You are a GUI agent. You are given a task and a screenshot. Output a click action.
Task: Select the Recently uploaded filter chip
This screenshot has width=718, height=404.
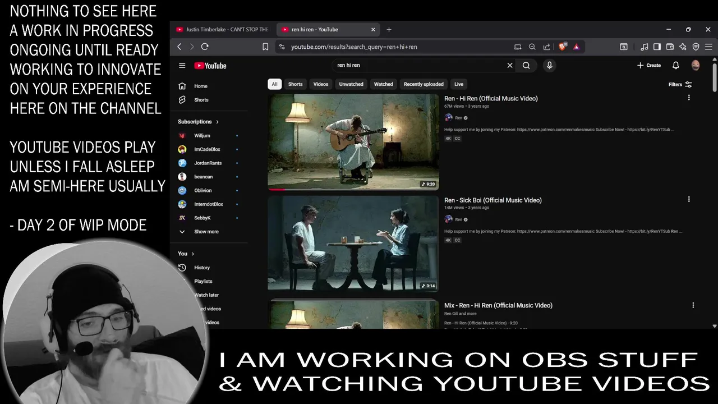[x=424, y=84]
